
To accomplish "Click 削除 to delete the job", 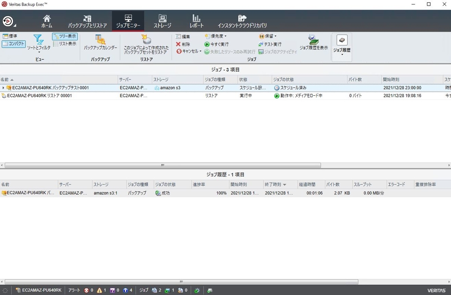I will 183,44.
